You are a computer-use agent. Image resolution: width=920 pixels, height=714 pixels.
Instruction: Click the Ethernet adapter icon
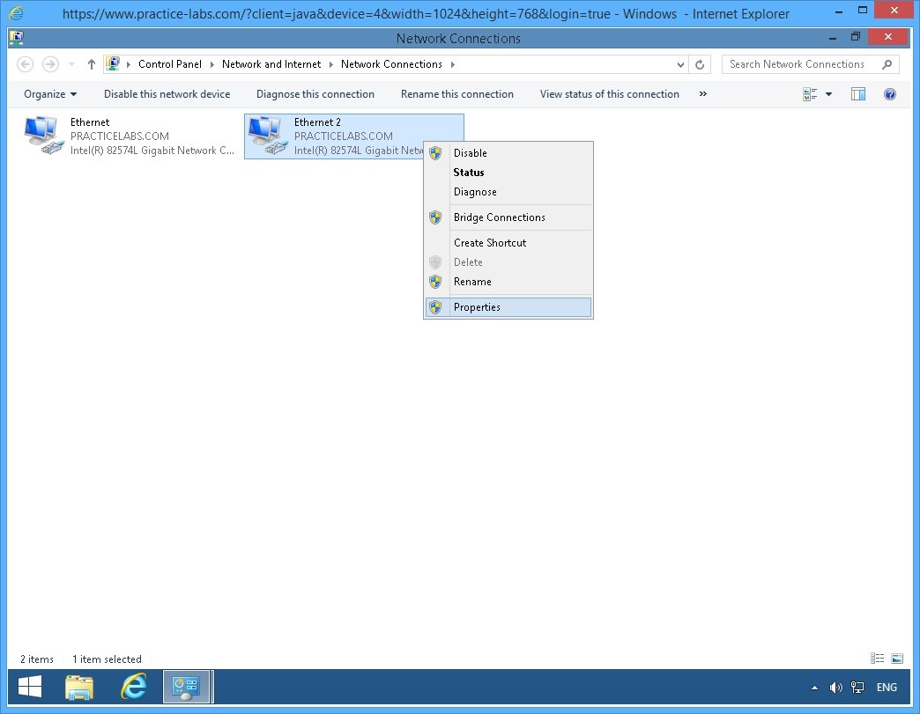click(41, 135)
